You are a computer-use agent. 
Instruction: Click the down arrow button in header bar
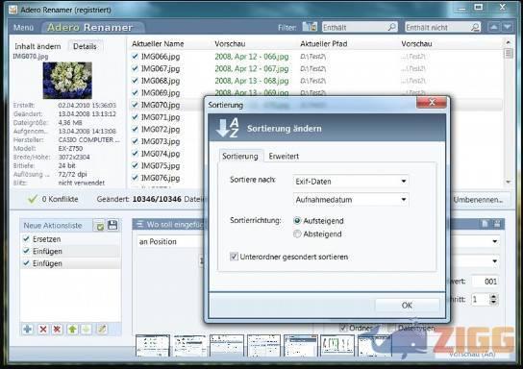(508, 27)
